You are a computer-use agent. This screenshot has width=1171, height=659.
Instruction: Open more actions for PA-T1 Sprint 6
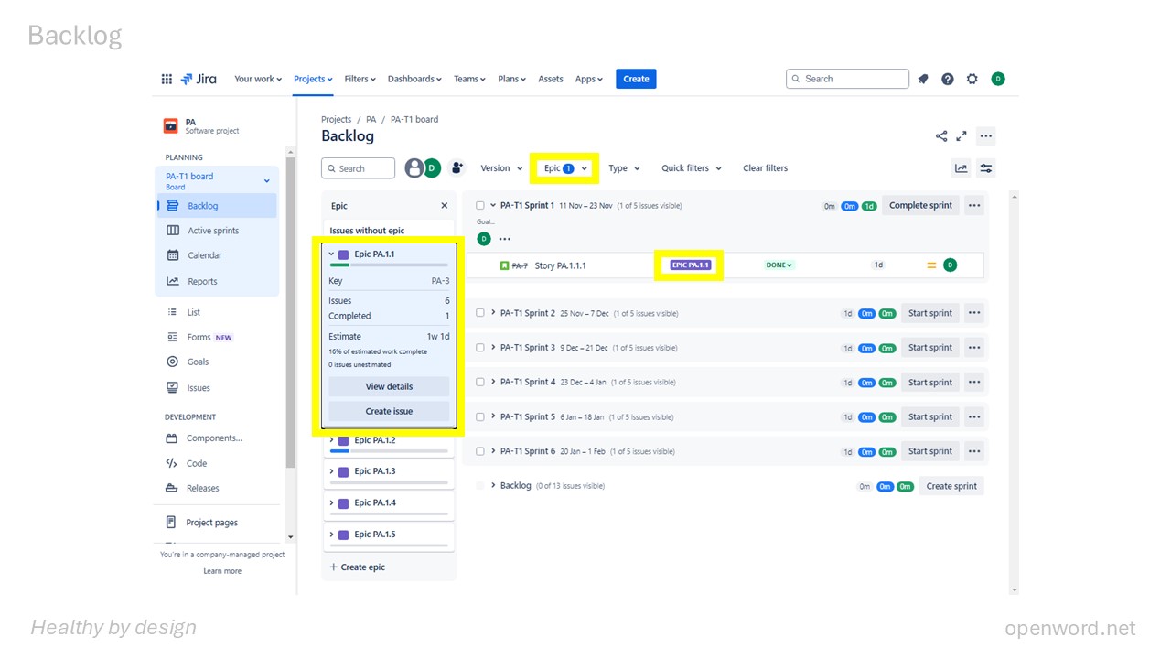tap(974, 451)
